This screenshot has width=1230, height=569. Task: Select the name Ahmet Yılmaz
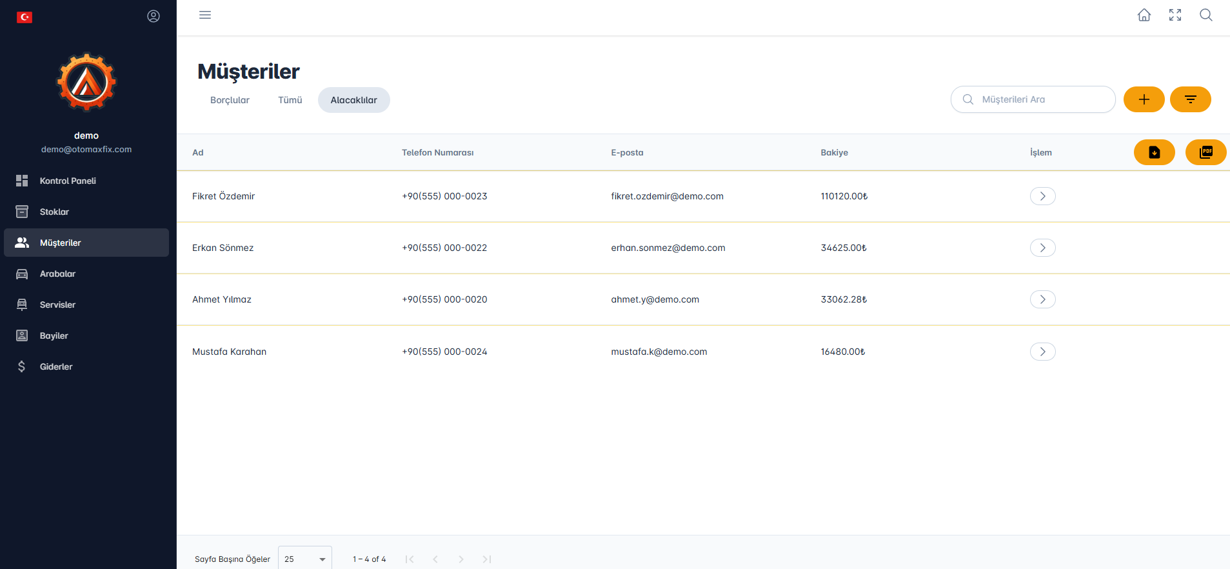tap(222, 299)
